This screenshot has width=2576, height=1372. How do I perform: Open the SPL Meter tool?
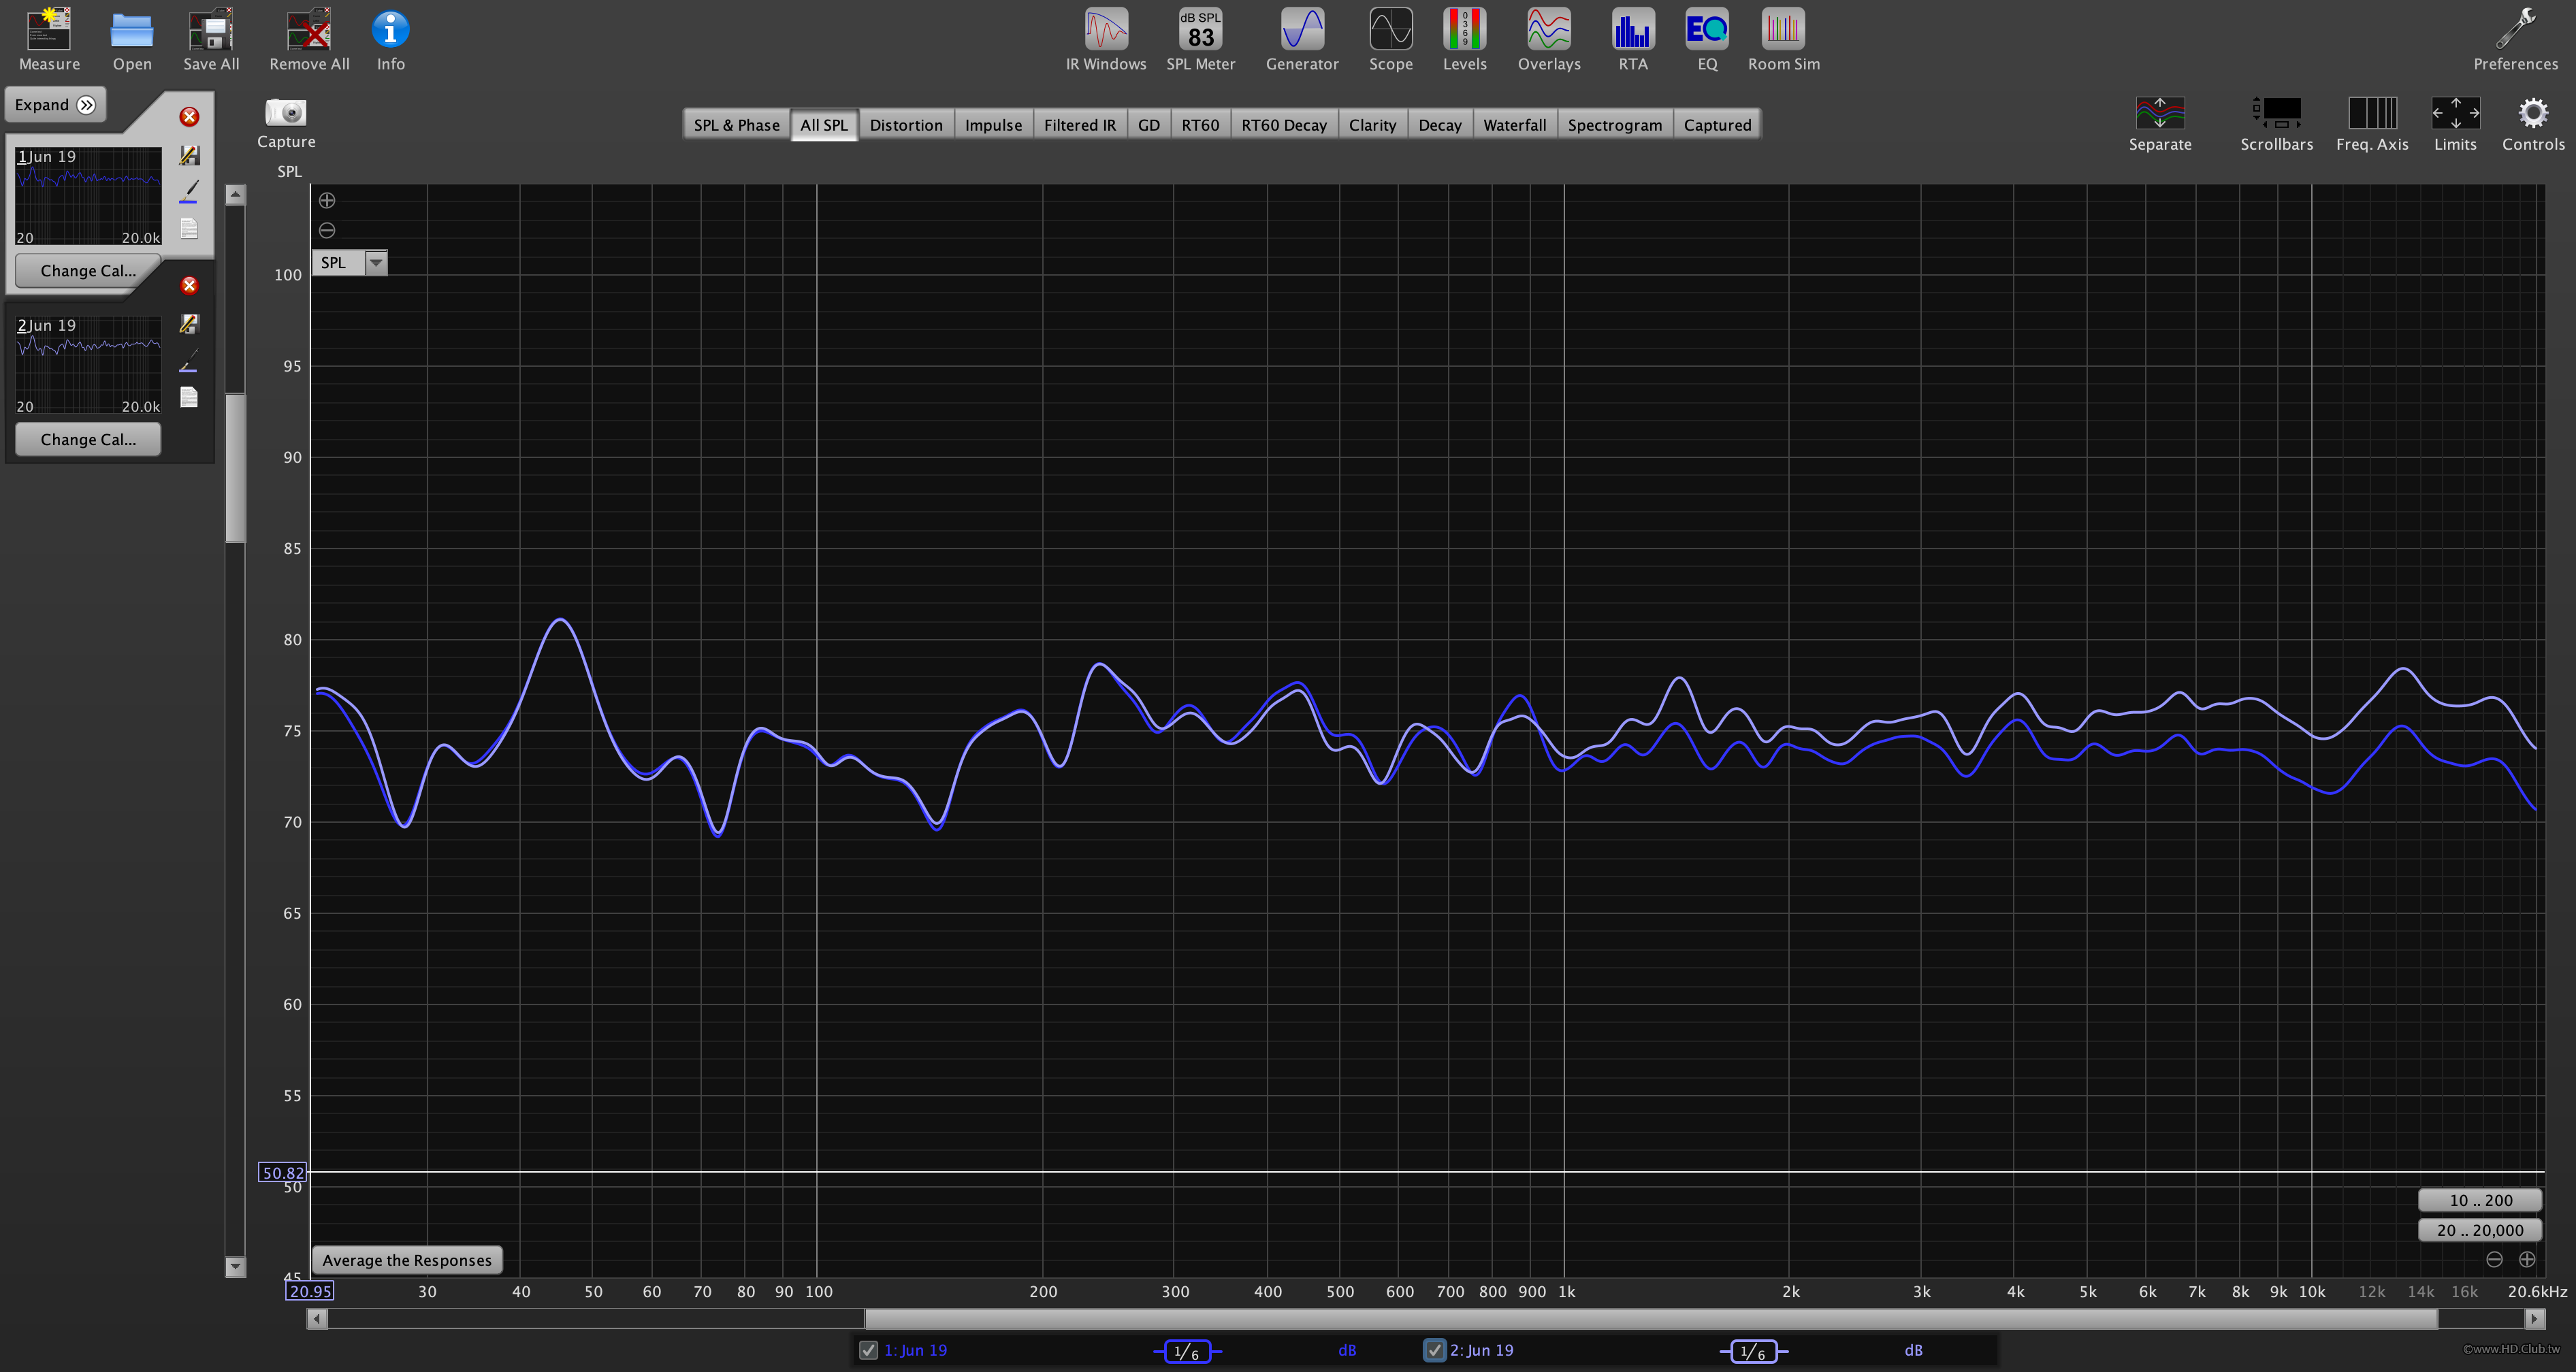(x=1200, y=30)
